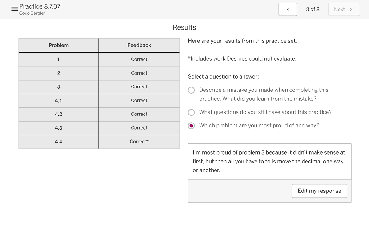Choose 'What questions do you still have' option
This screenshot has width=369, height=242.
coord(192,112)
